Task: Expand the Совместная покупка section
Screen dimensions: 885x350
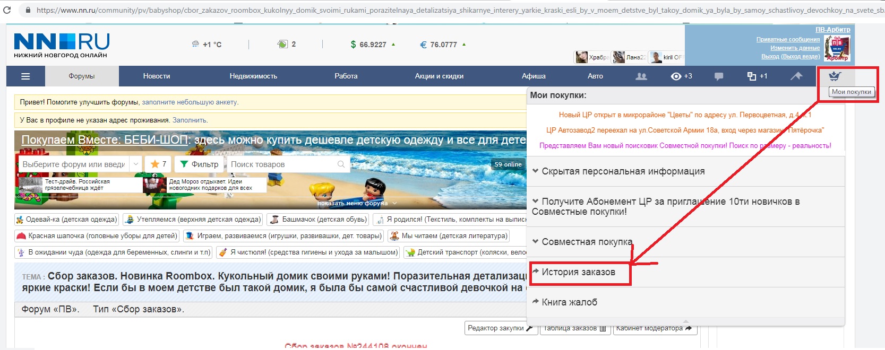Action: [x=685, y=242]
